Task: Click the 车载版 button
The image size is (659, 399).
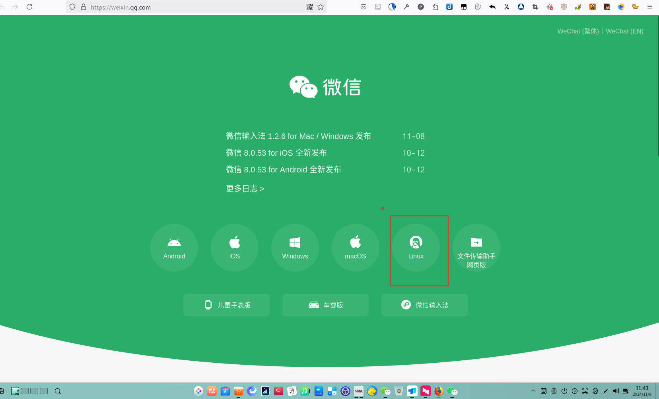Action: tap(325, 305)
